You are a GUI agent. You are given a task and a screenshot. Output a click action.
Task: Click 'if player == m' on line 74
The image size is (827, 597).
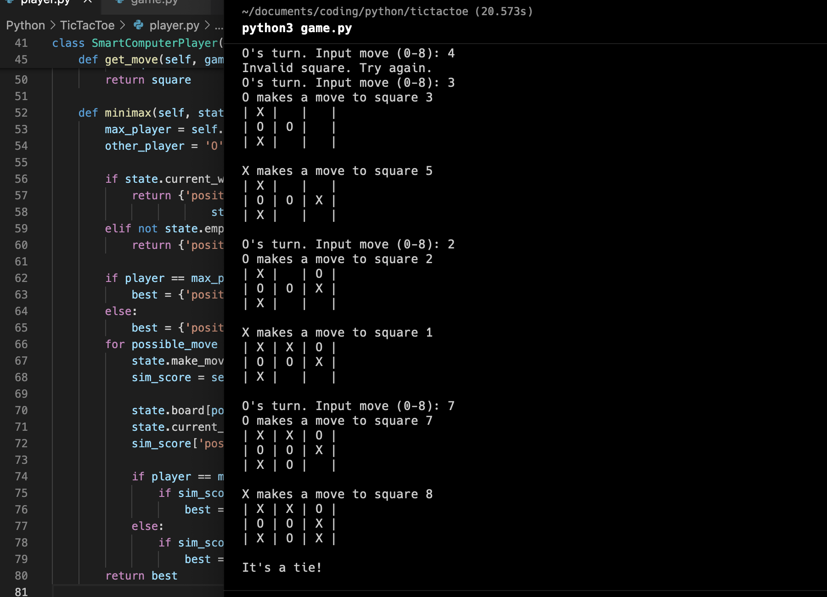pos(178,477)
